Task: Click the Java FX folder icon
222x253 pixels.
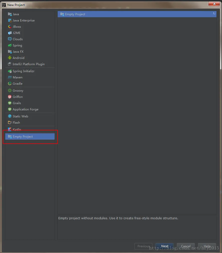Action: (10, 52)
